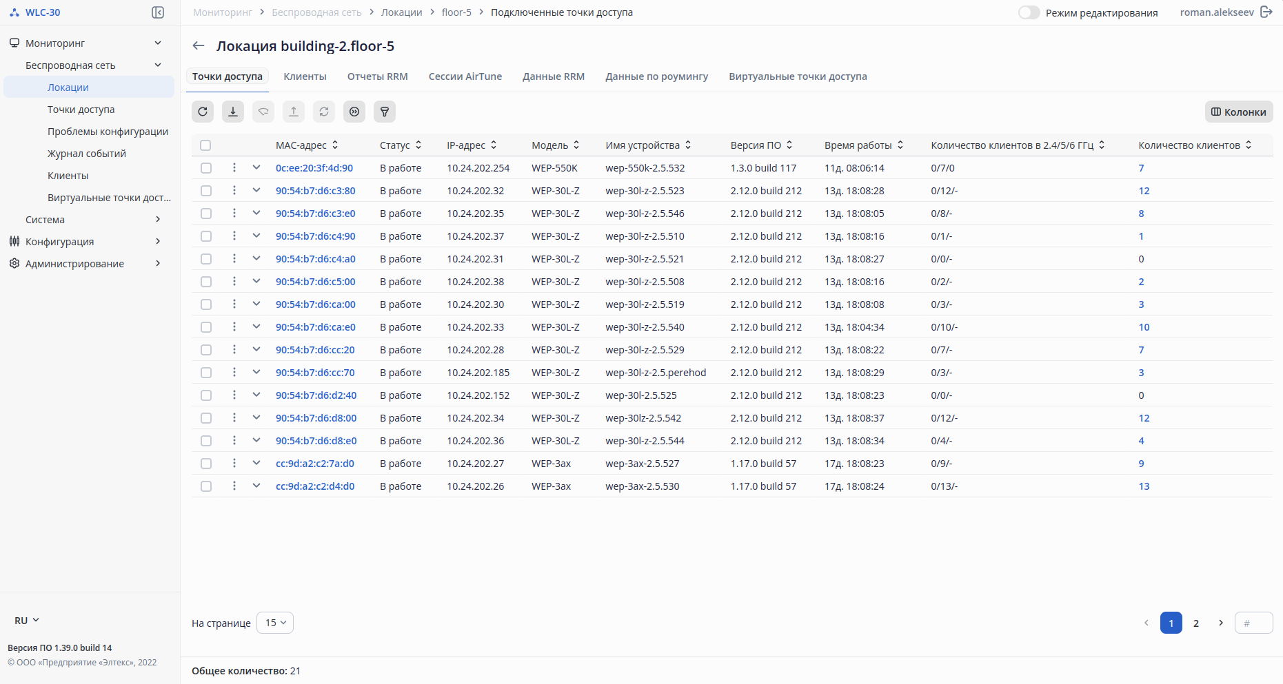Open three-dot menu for wep-30l-z-2.5.perehod row
The height and width of the screenshot is (684, 1283).
tap(234, 372)
